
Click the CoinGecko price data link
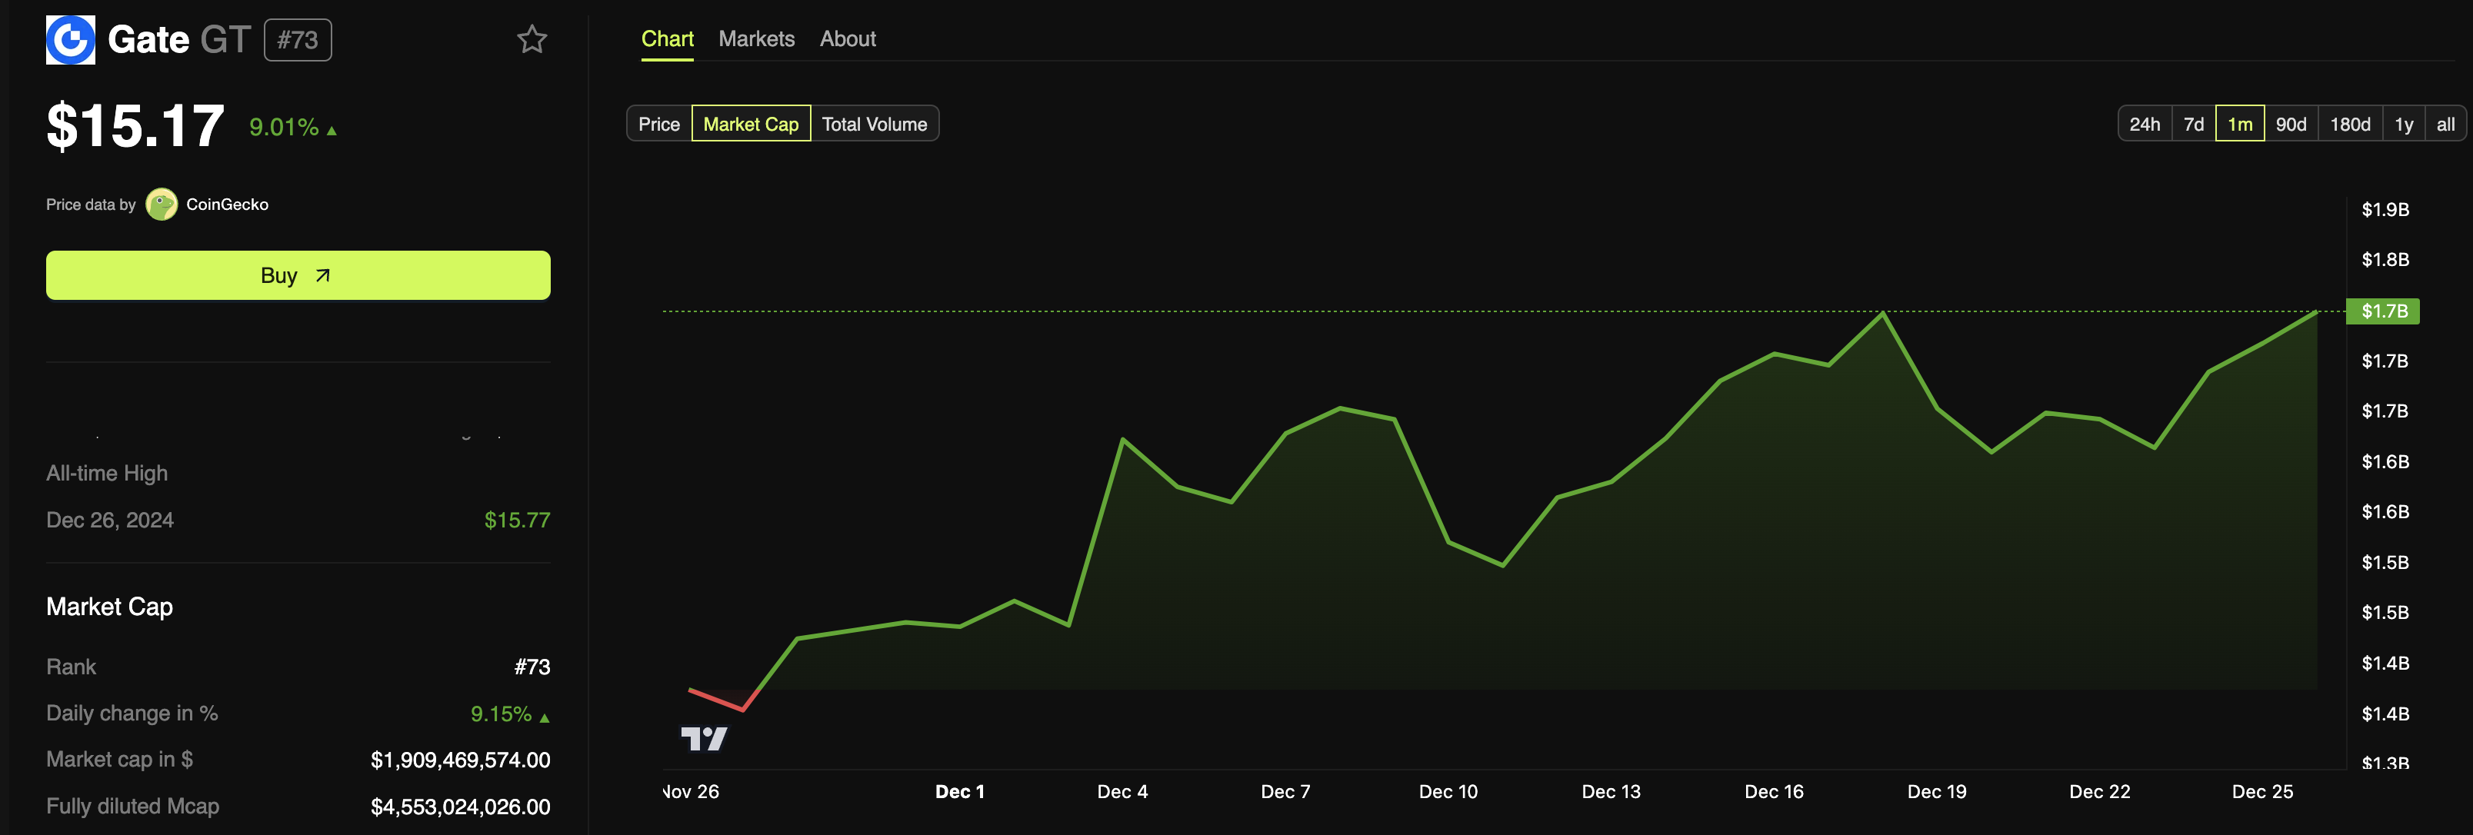(227, 205)
